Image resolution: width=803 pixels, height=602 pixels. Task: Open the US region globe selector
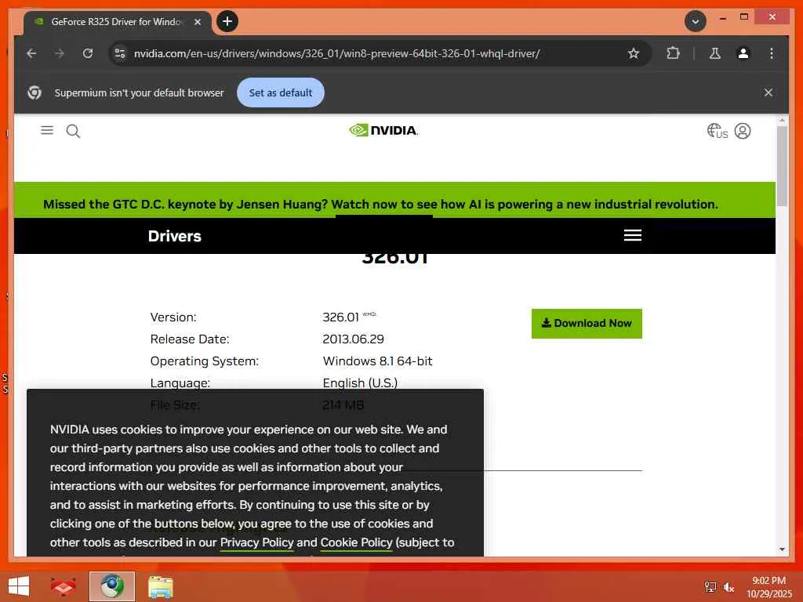coord(717,131)
